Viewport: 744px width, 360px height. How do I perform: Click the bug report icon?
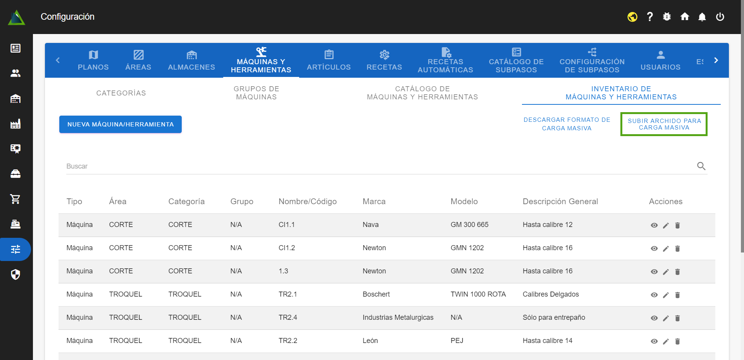coord(667,17)
